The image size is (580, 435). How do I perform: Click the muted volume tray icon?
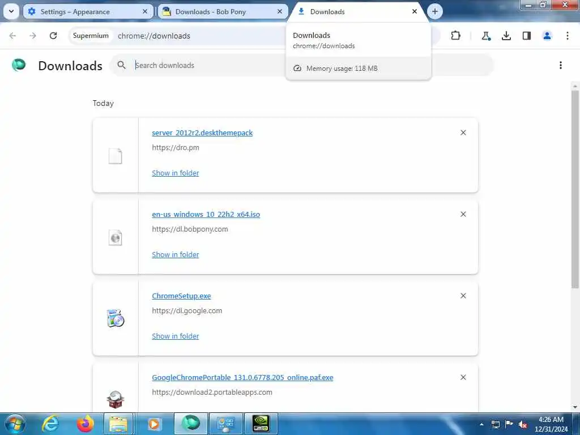(523, 424)
